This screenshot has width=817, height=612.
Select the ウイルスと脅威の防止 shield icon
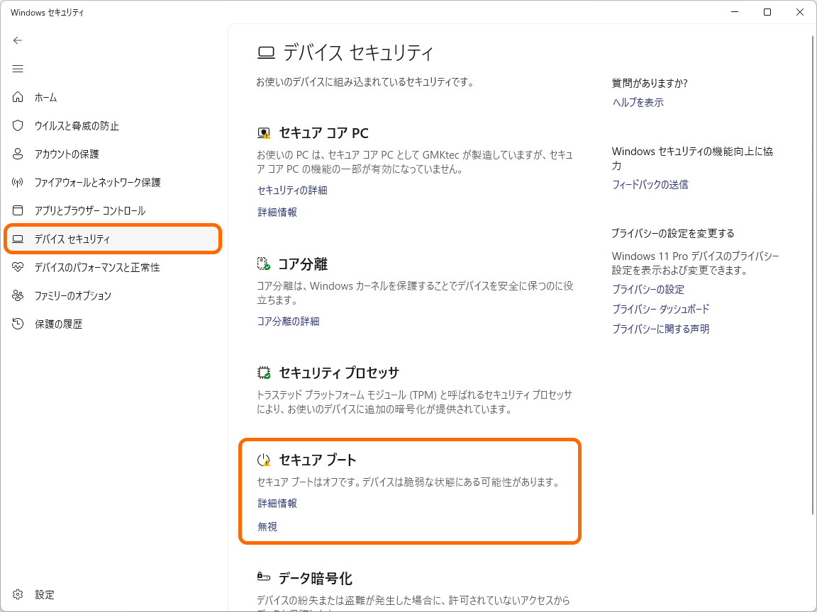tap(18, 125)
